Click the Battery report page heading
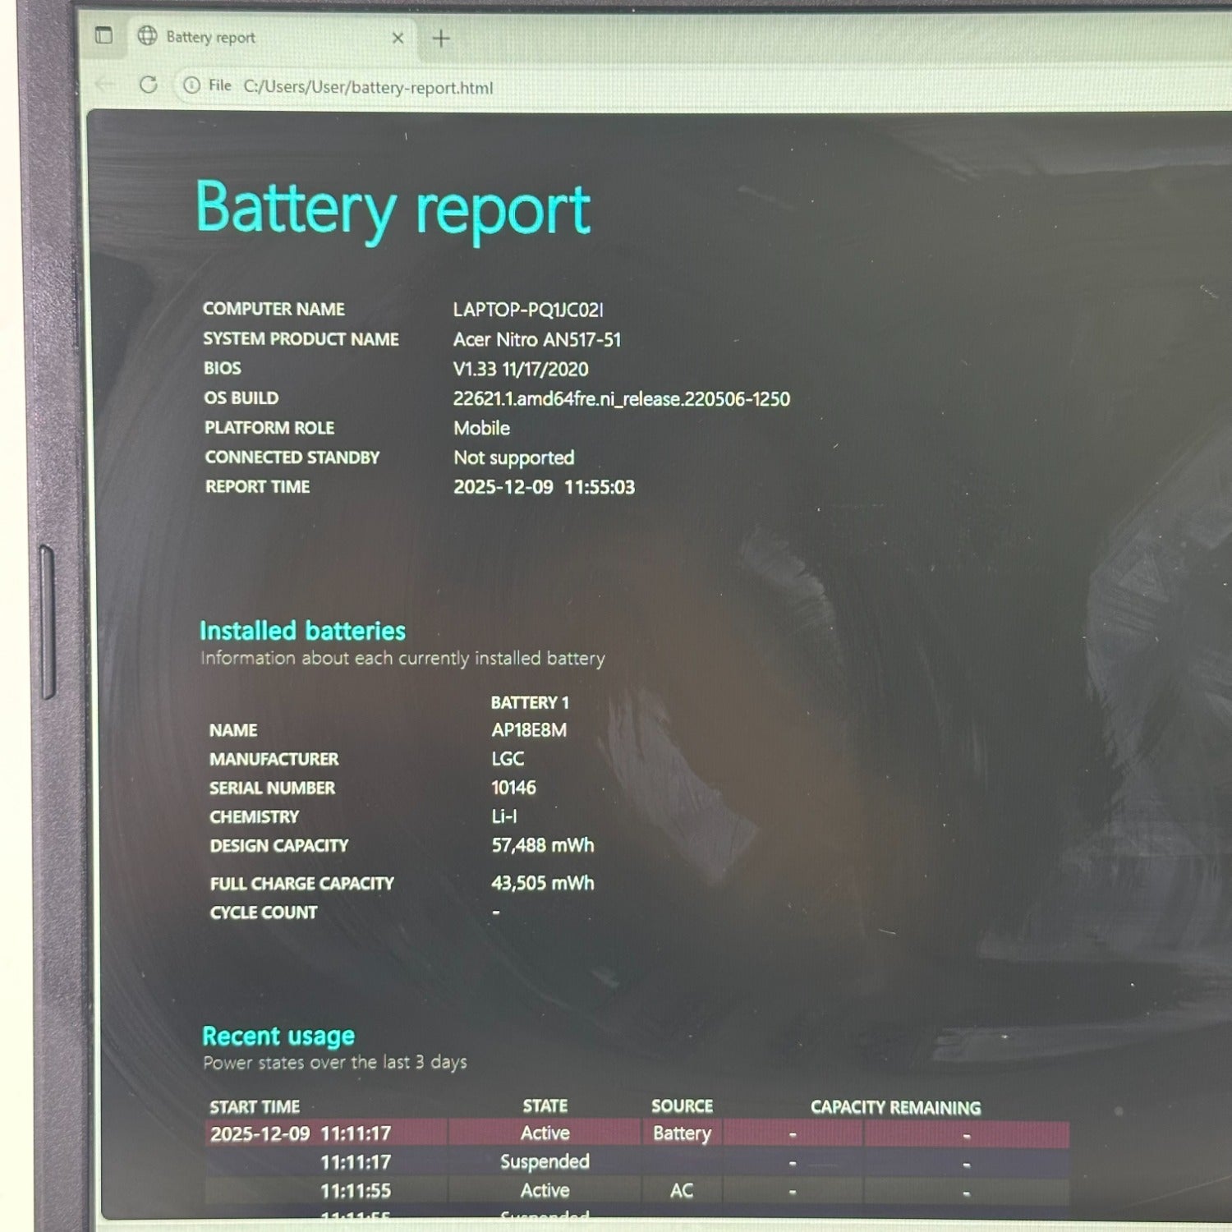 click(x=393, y=209)
